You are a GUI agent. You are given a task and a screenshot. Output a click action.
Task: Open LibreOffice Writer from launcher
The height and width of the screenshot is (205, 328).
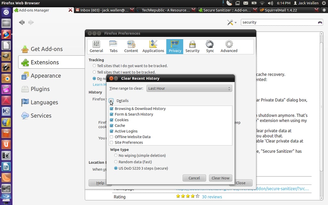(x=6, y=167)
